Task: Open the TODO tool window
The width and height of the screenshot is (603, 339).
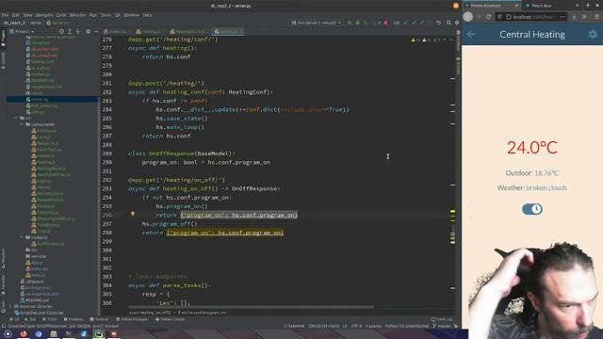Action: [50, 319]
